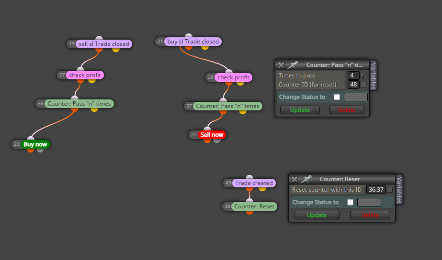
Task: Click top input port of Counter node 37
Action: point(223,100)
